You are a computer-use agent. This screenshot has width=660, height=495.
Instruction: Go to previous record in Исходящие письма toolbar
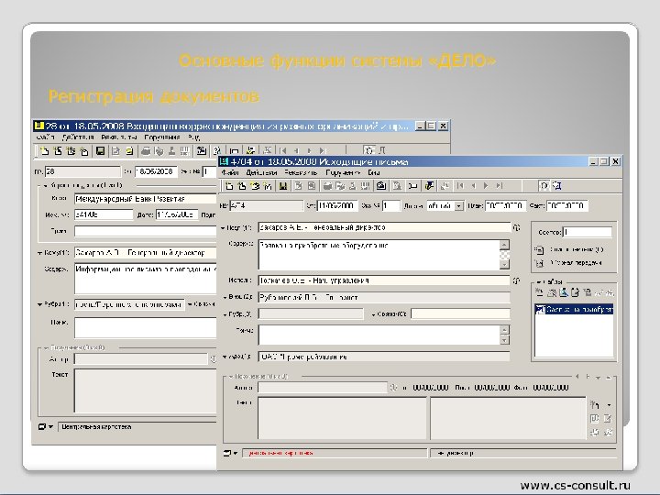474,185
